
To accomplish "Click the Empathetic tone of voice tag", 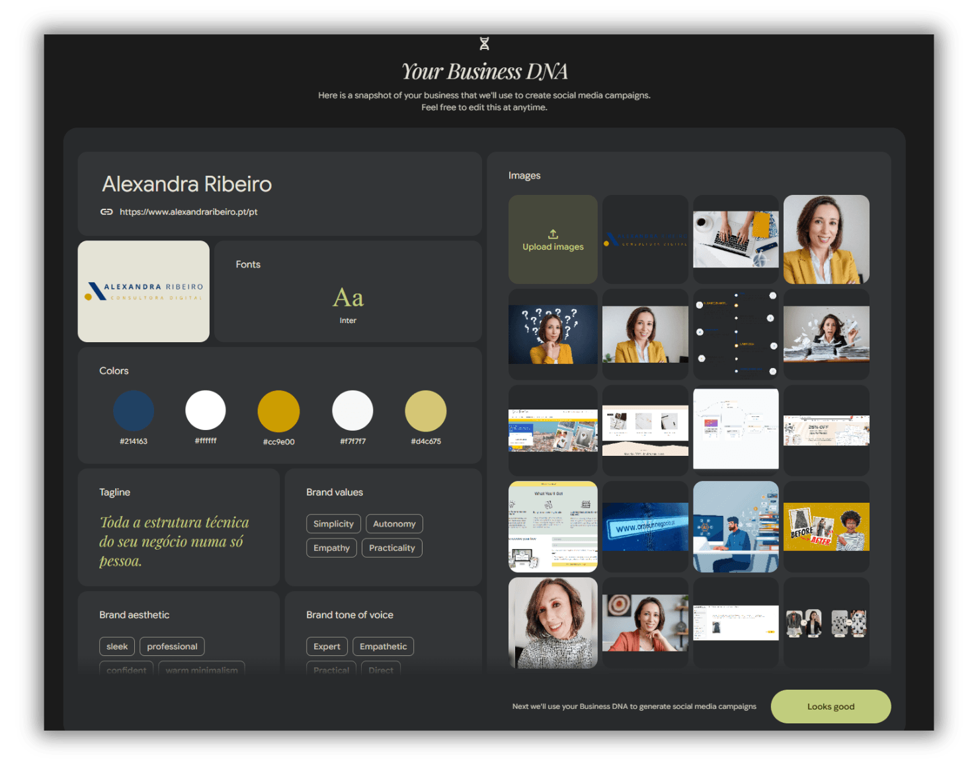I will point(383,646).
